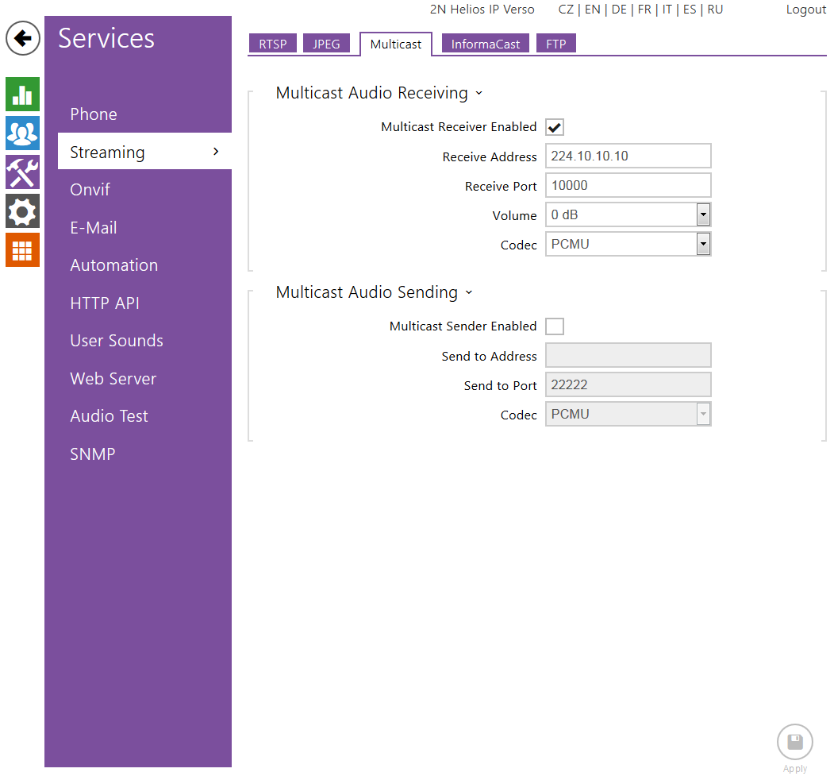834x780 pixels.
Task: Collapse the Multicast Audio Receiving section
Action: 478,94
